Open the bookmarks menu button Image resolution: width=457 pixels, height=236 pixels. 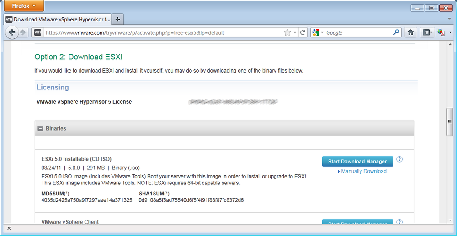point(427,32)
